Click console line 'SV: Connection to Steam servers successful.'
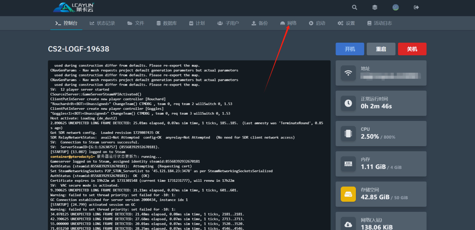Image resolution: width=475 pixels, height=230 pixels. (x=95, y=142)
